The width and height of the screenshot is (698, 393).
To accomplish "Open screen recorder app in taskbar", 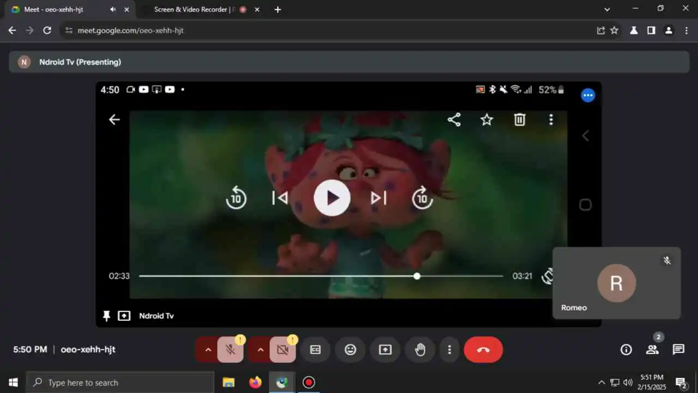I will (309, 382).
